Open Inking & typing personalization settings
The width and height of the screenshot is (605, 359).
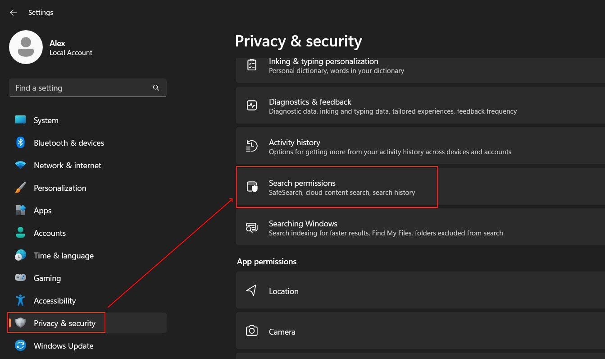(420, 70)
